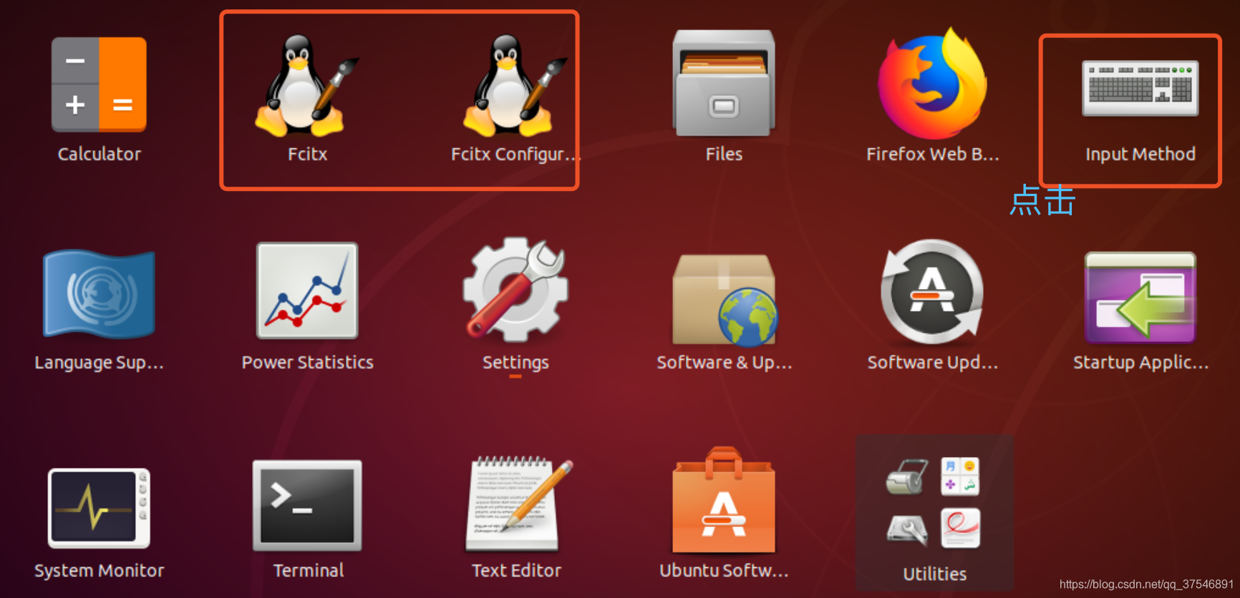
Task: Click the 'Software Upd...' label text
Action: tap(932, 363)
